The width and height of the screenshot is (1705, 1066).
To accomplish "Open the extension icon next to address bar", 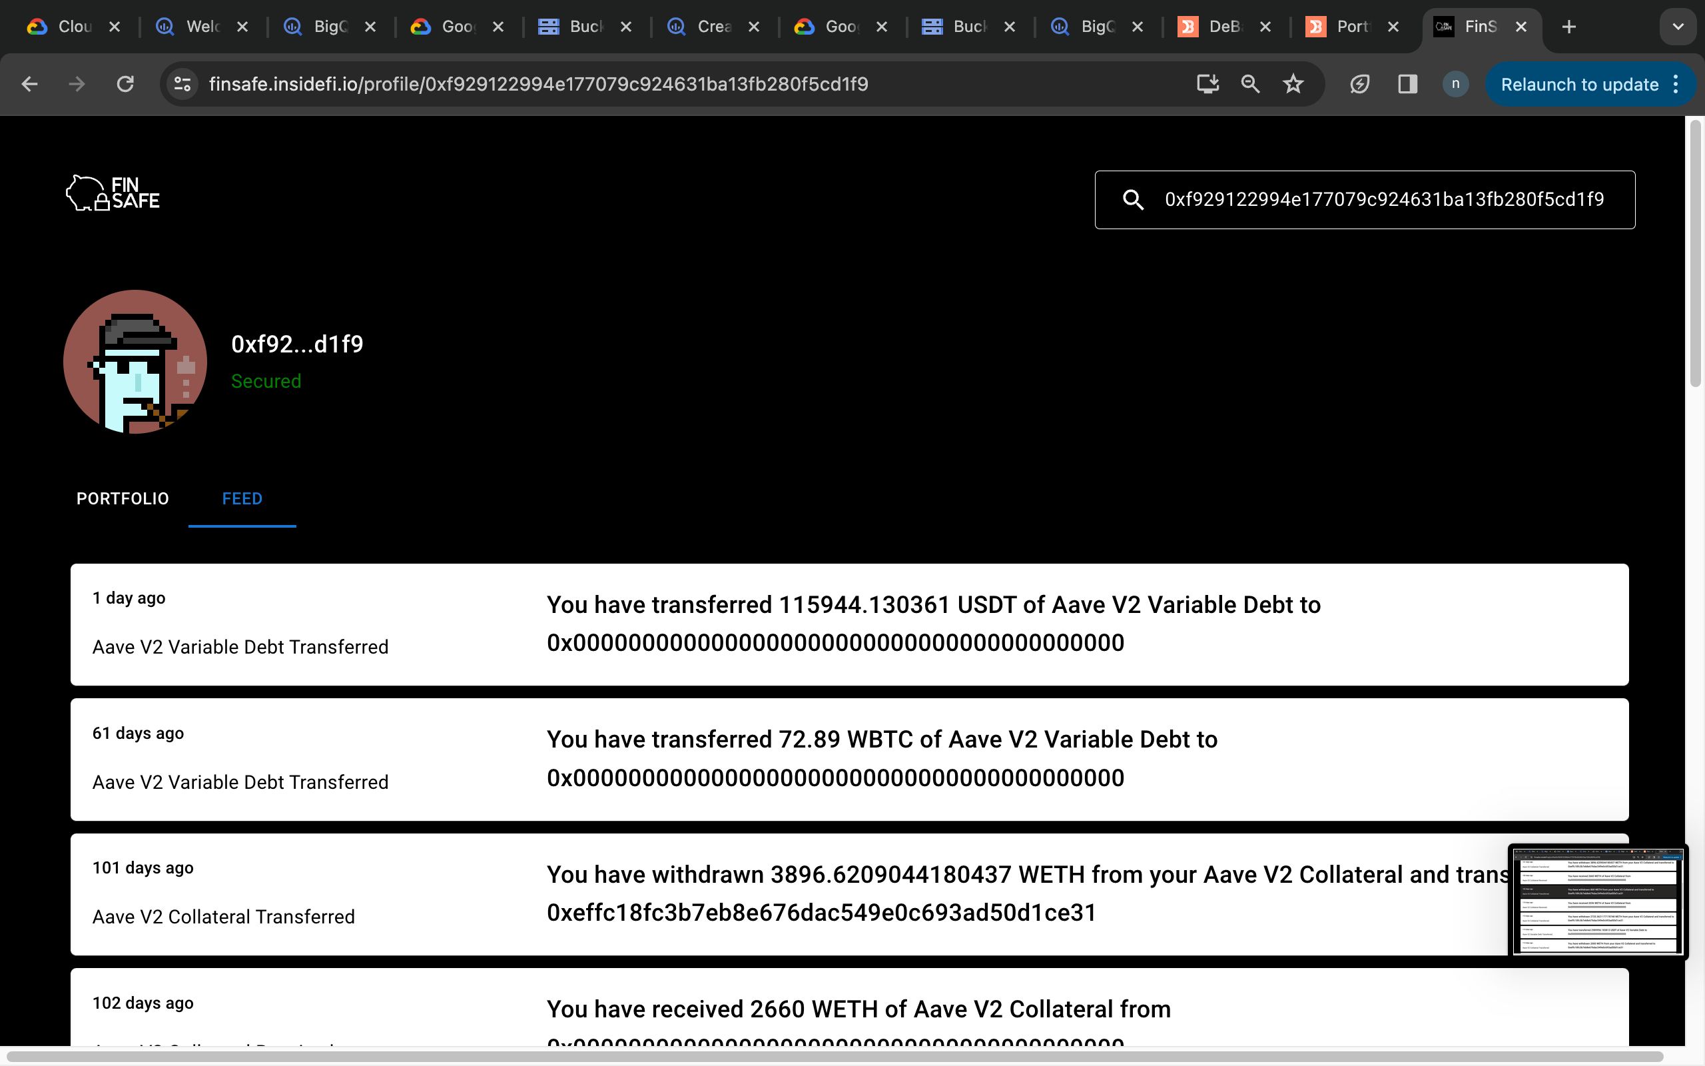I will coord(1359,85).
